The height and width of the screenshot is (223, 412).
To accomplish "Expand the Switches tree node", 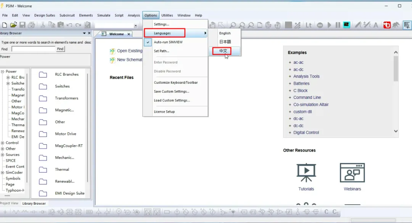I will 8,83.
